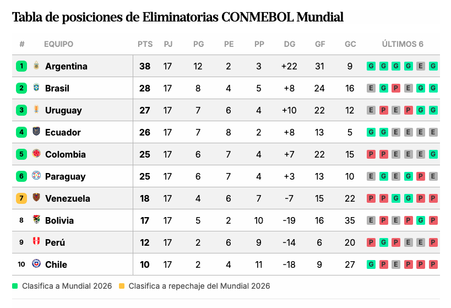Click the Venezuela team crest icon
This screenshot has width=451, height=308.
[36, 197]
